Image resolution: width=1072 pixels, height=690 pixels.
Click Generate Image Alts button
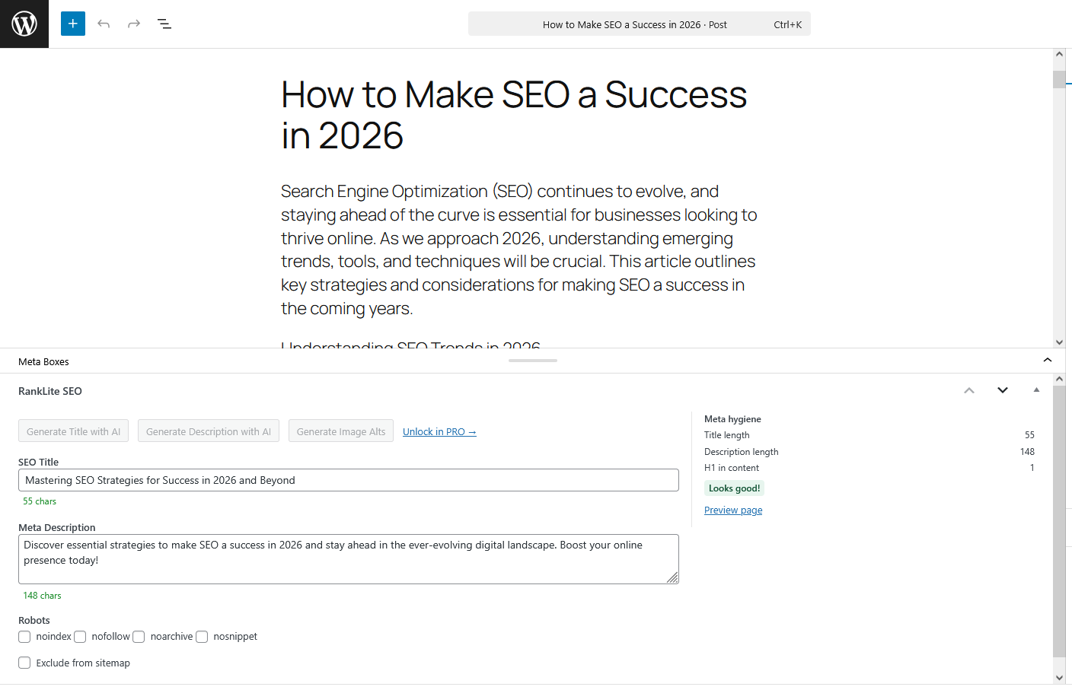click(341, 431)
